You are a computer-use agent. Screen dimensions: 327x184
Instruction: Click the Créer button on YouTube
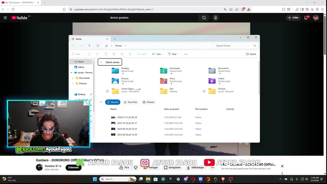(x=293, y=18)
